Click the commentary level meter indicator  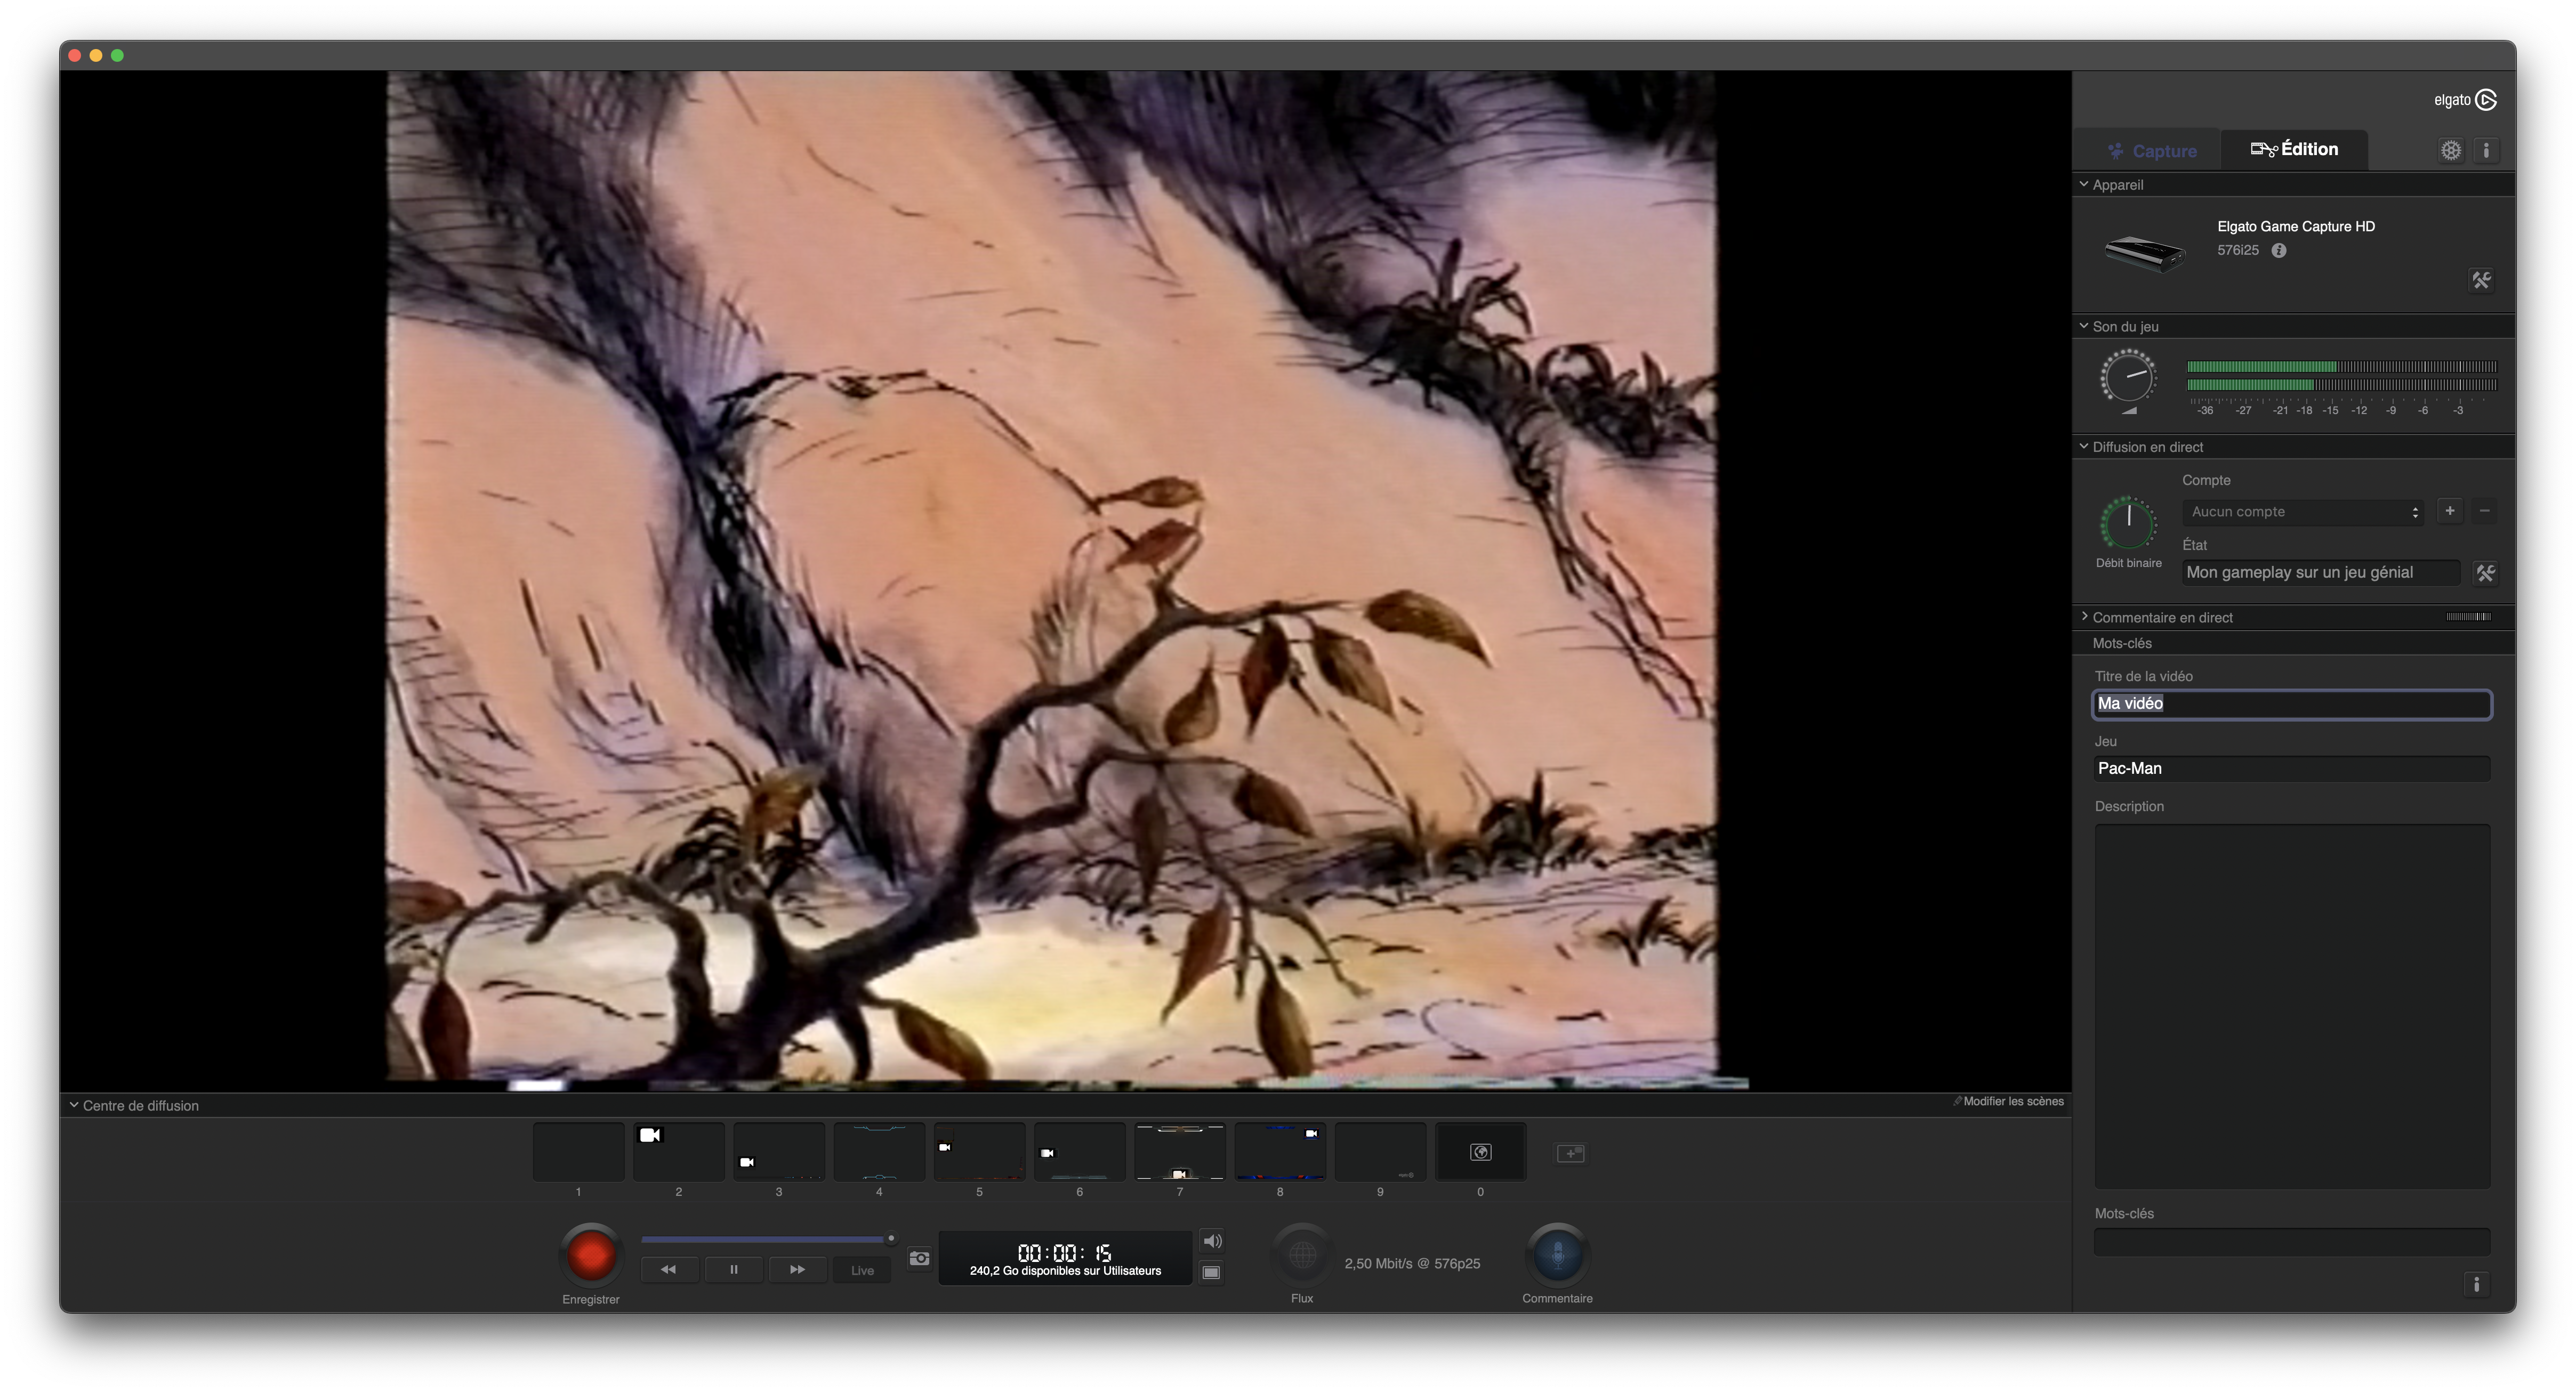pos(2469,617)
